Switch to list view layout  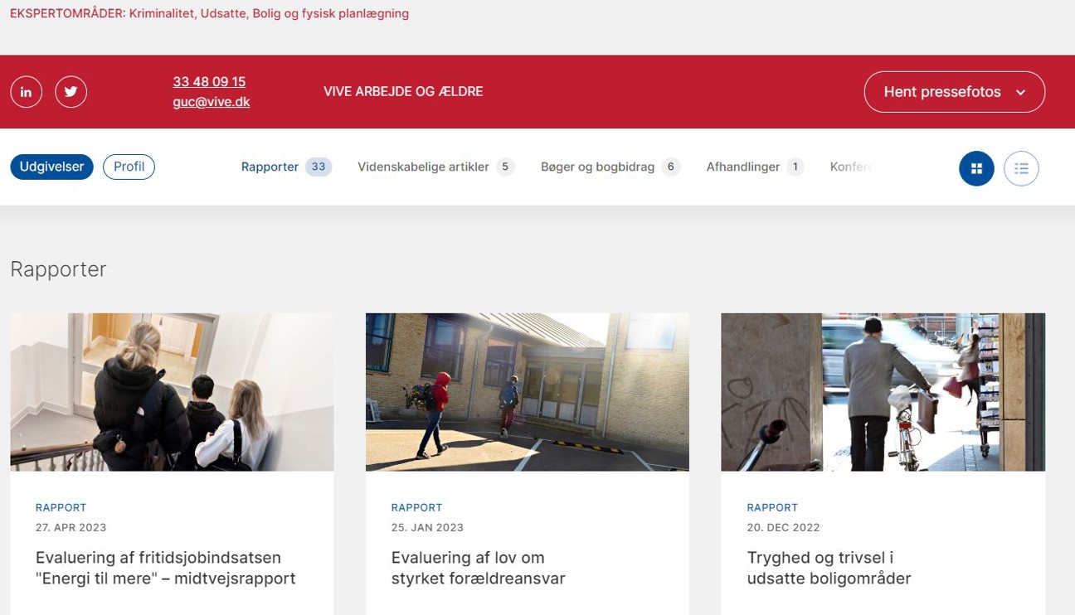tap(1021, 169)
